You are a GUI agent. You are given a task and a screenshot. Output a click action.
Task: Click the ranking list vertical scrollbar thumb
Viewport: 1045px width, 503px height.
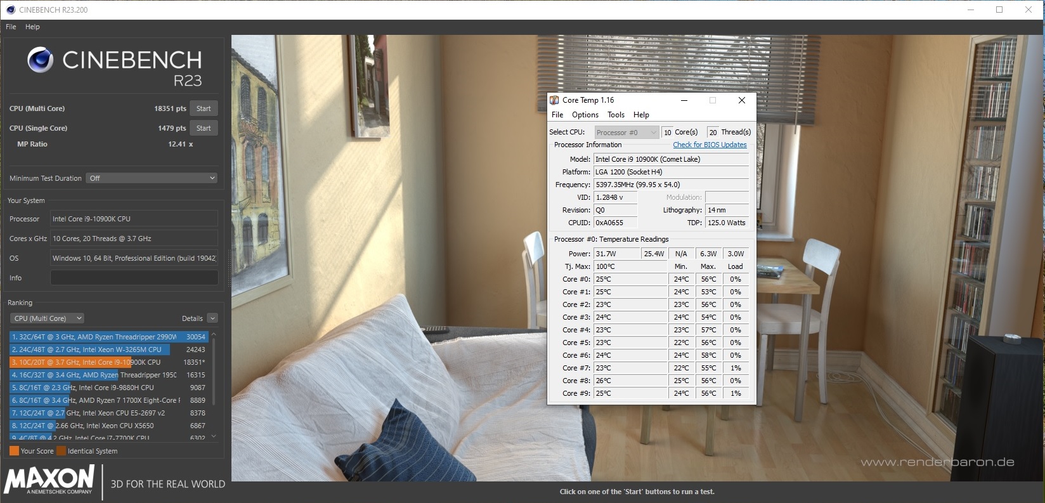pos(214,371)
